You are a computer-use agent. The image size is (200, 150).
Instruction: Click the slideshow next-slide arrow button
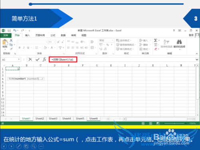coord(11,146)
